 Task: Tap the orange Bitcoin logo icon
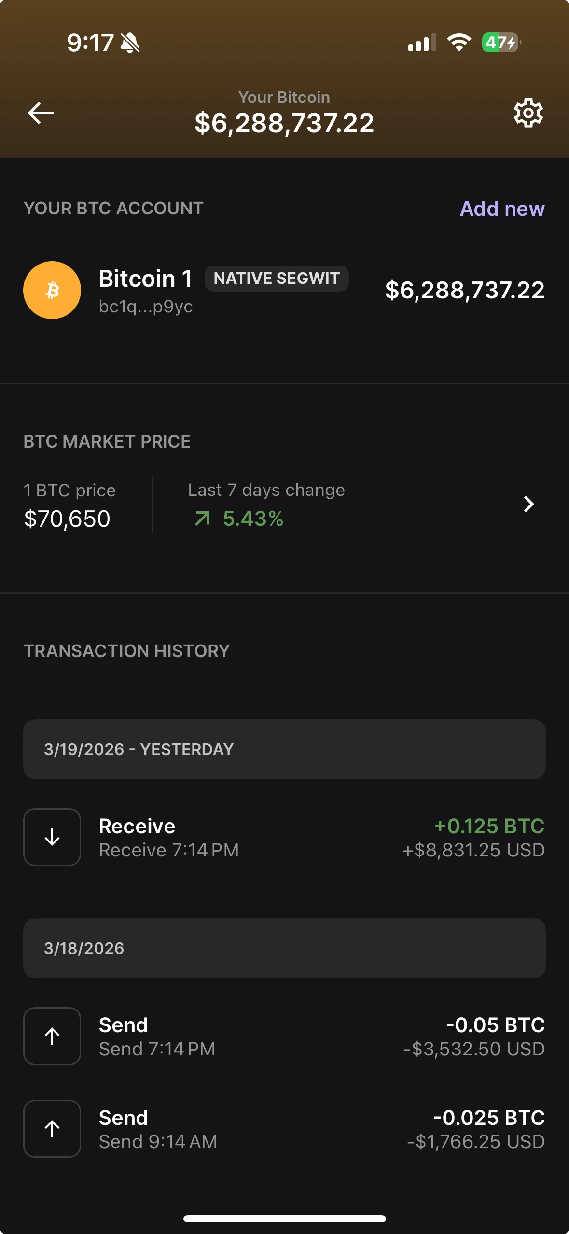click(x=52, y=290)
